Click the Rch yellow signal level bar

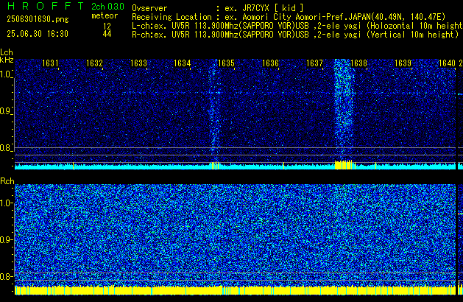(x=235, y=290)
